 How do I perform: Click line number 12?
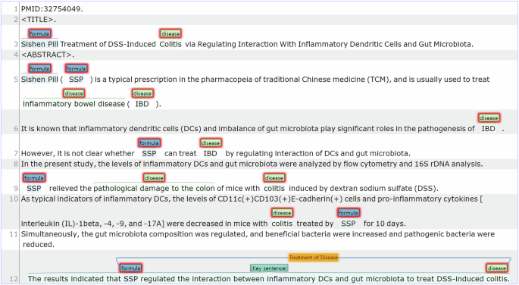click(14, 279)
